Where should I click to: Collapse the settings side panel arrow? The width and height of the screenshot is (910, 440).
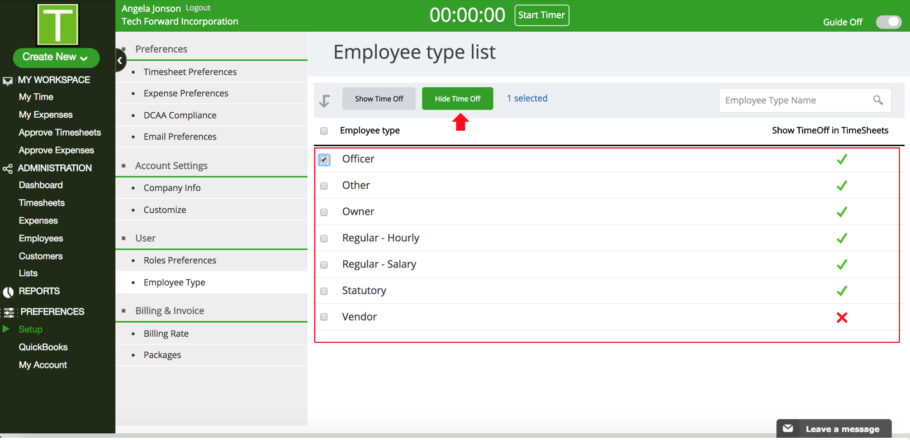pos(120,60)
